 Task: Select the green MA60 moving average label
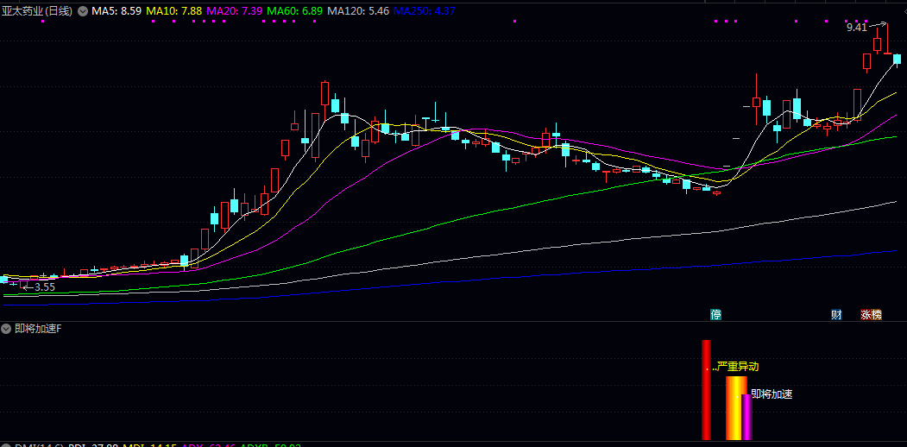[x=295, y=11]
